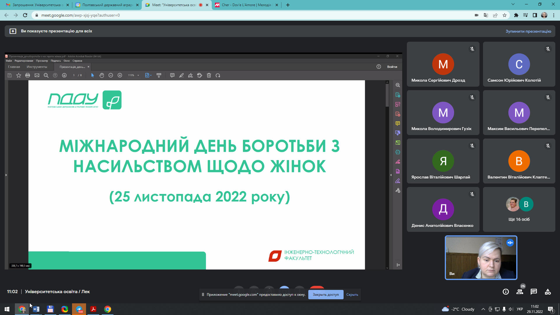
Task: Click the Acrobat vertical scrollbar thumb
Action: click(387, 95)
